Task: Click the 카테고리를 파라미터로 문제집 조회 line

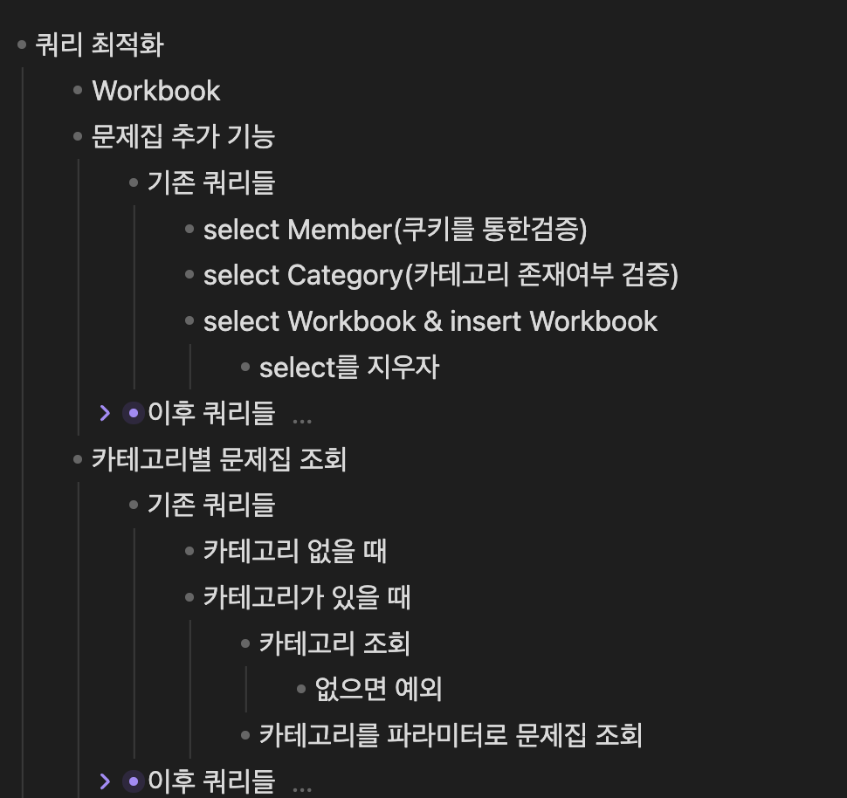Action: click(451, 735)
